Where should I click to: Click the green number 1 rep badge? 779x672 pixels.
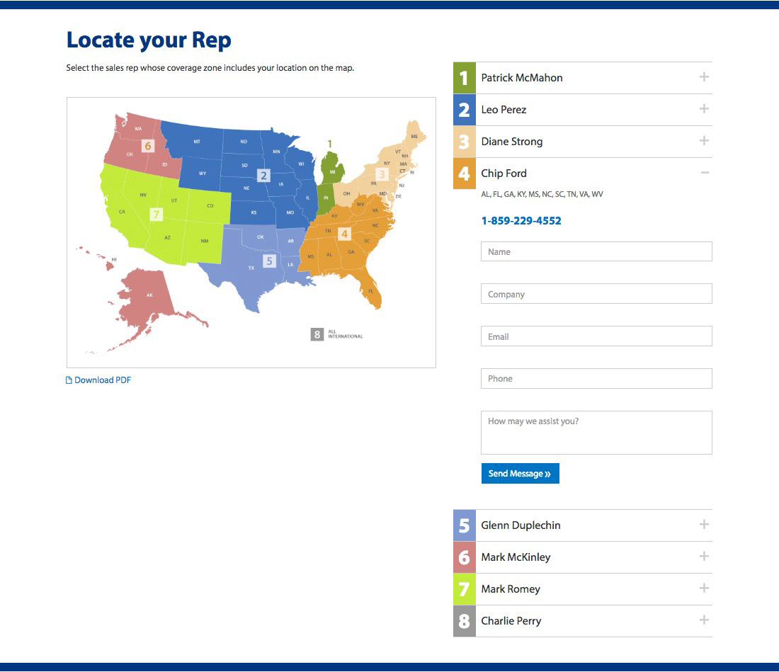[x=465, y=78]
